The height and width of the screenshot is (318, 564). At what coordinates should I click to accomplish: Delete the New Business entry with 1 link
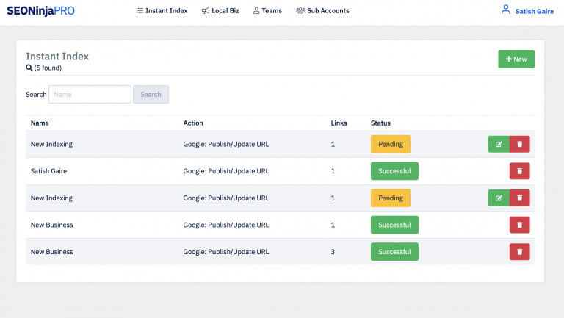point(519,225)
